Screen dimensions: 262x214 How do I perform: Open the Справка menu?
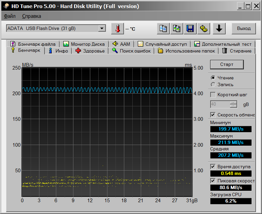coord(32,16)
